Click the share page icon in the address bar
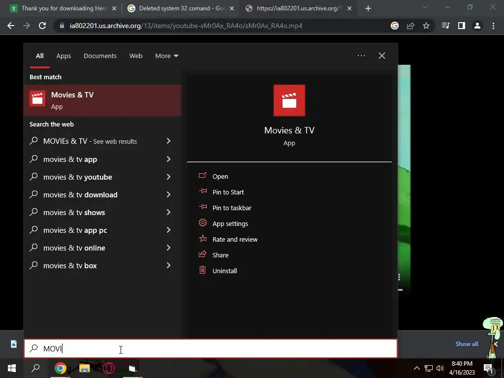Screen dimensions: 504x378 click(x=410, y=26)
